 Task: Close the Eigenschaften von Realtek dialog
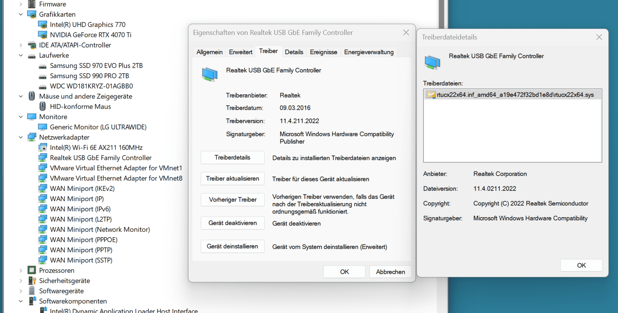click(x=406, y=33)
